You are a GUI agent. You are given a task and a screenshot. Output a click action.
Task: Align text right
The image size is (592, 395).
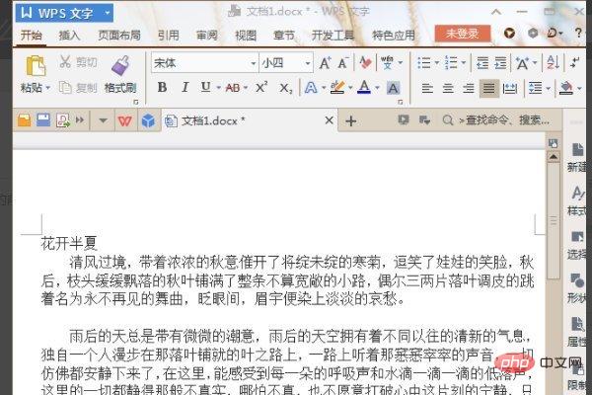point(469,89)
